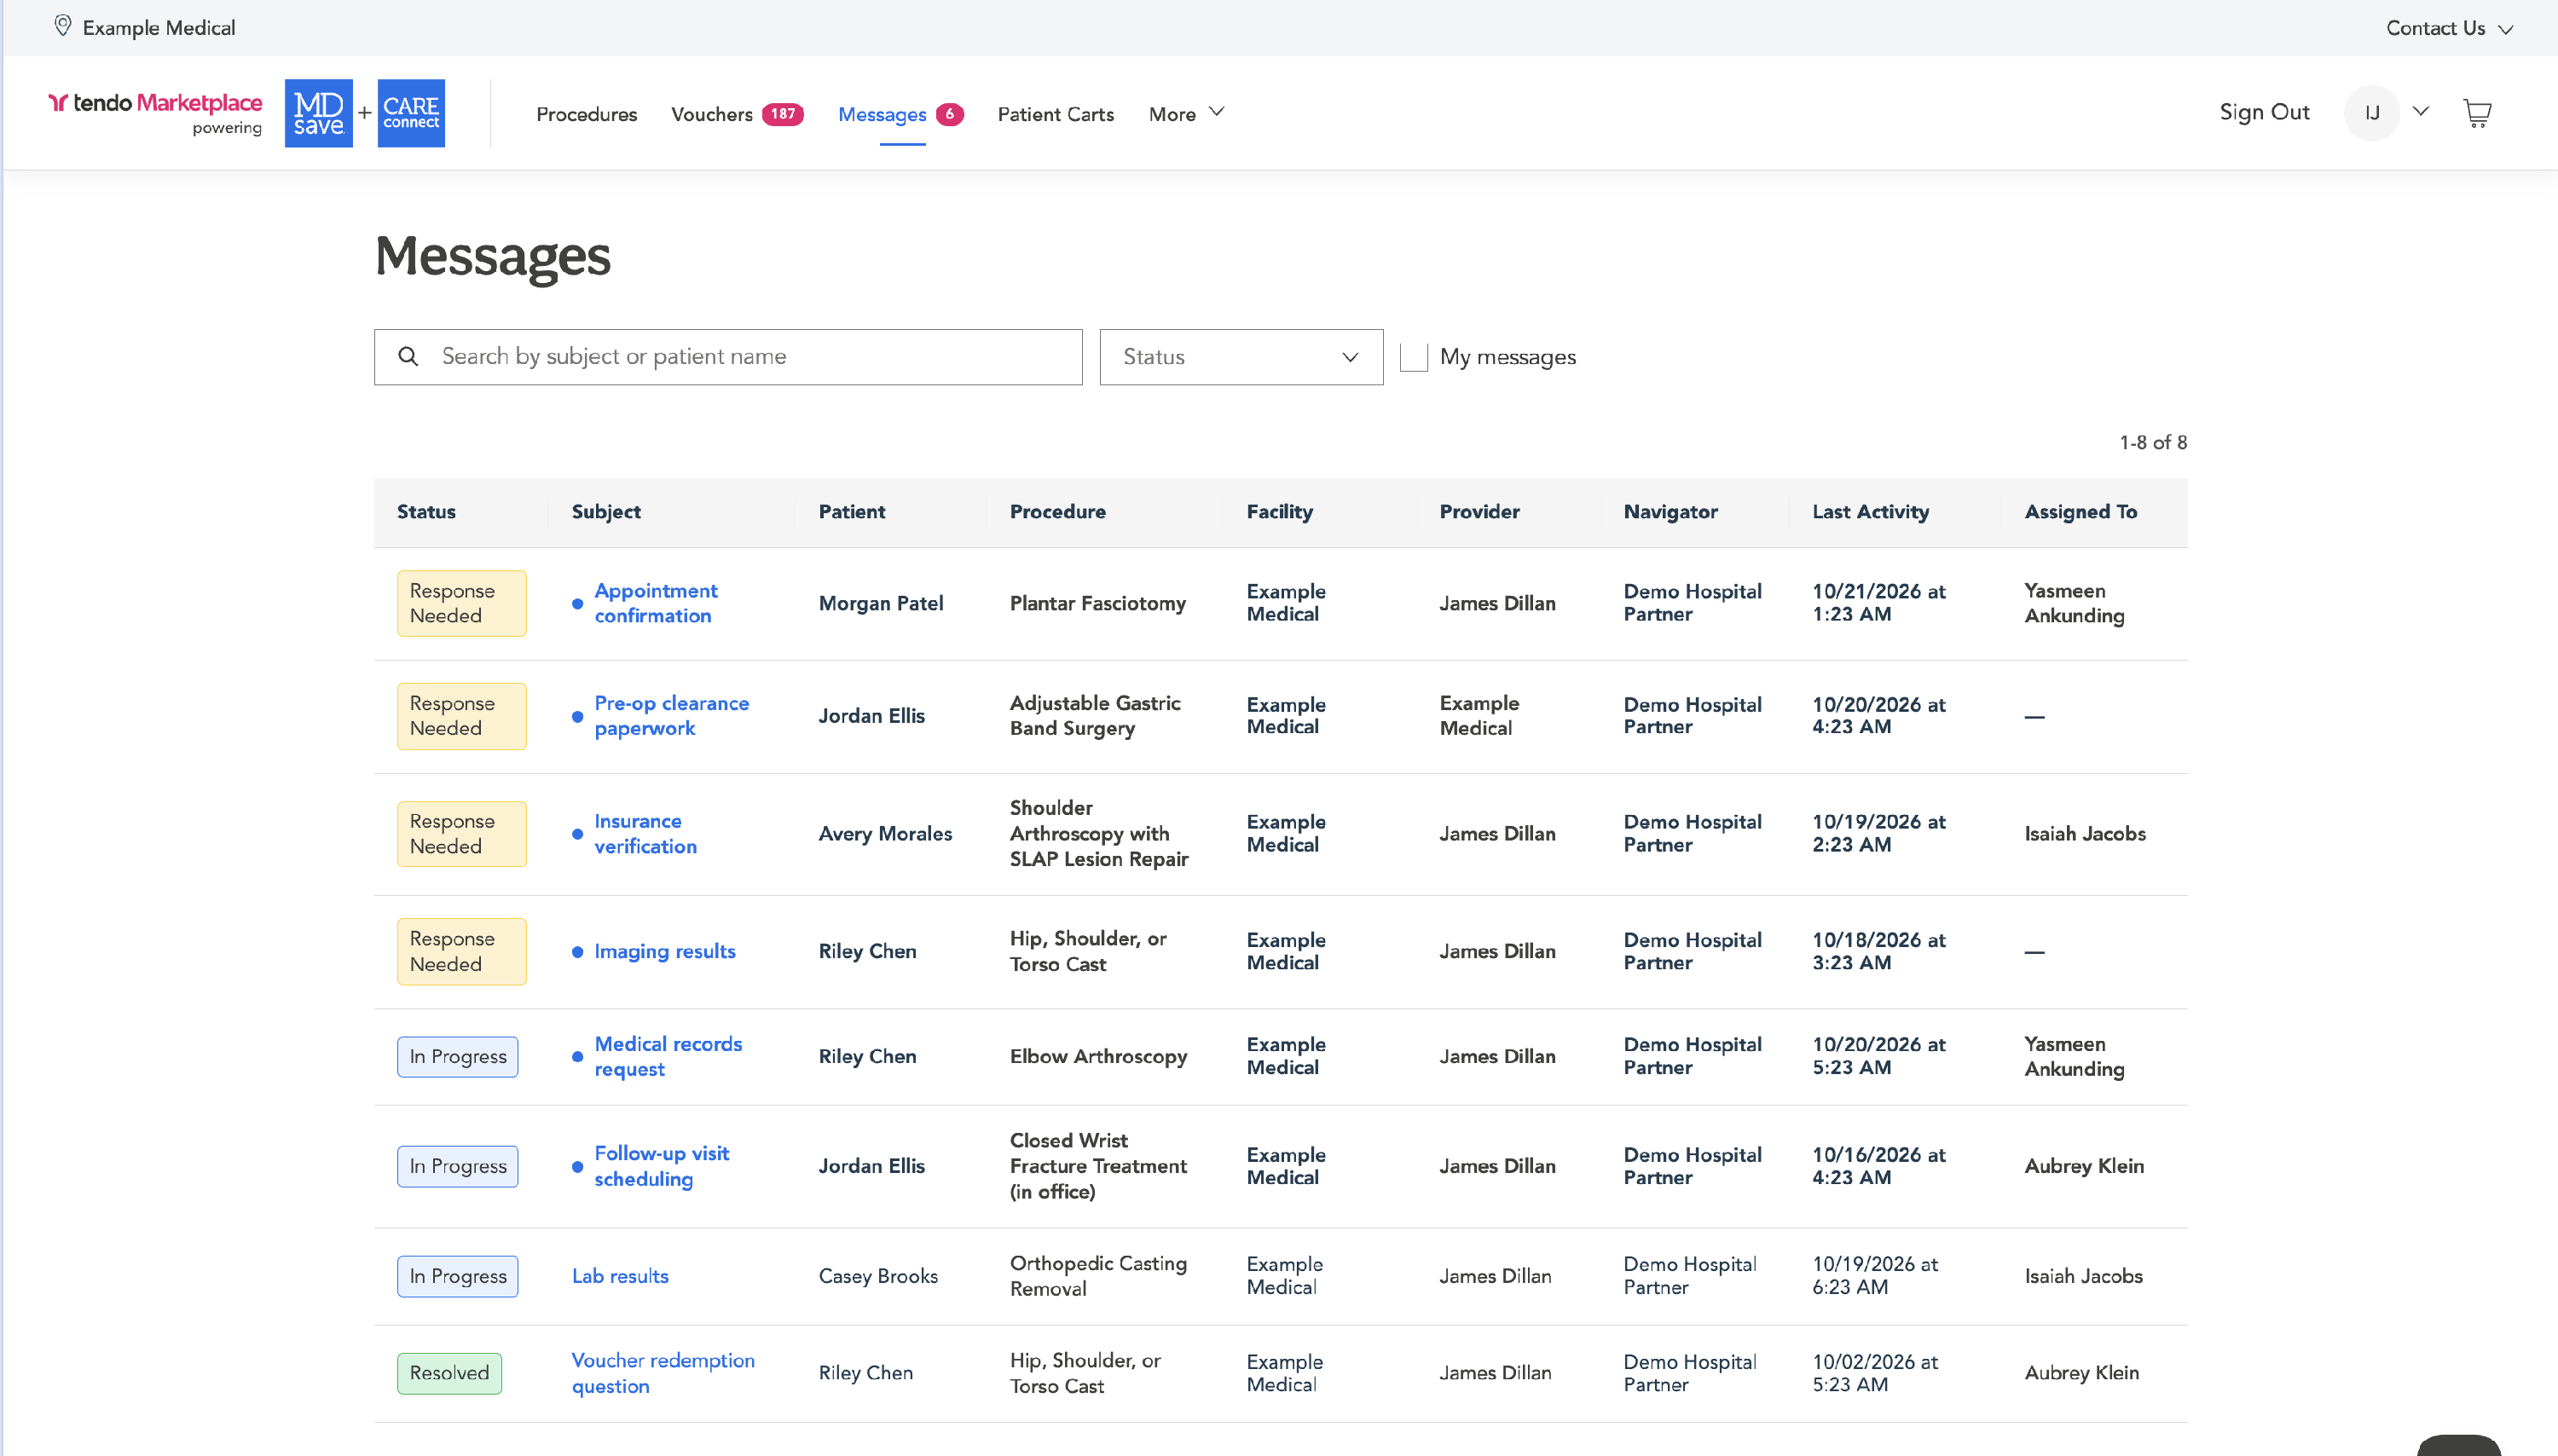Open the Lab results message
The width and height of the screenshot is (2558, 1456).
pos(620,1276)
